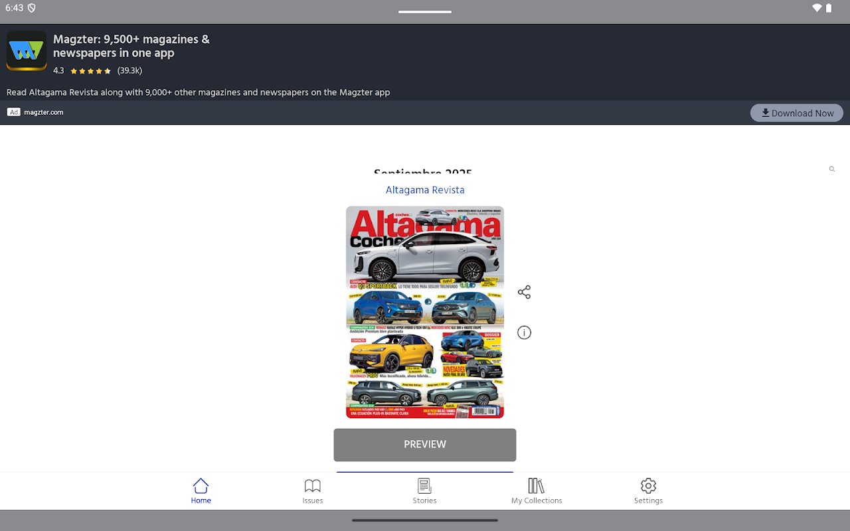Switch to the Issues tab
850x531 pixels.
click(313, 491)
